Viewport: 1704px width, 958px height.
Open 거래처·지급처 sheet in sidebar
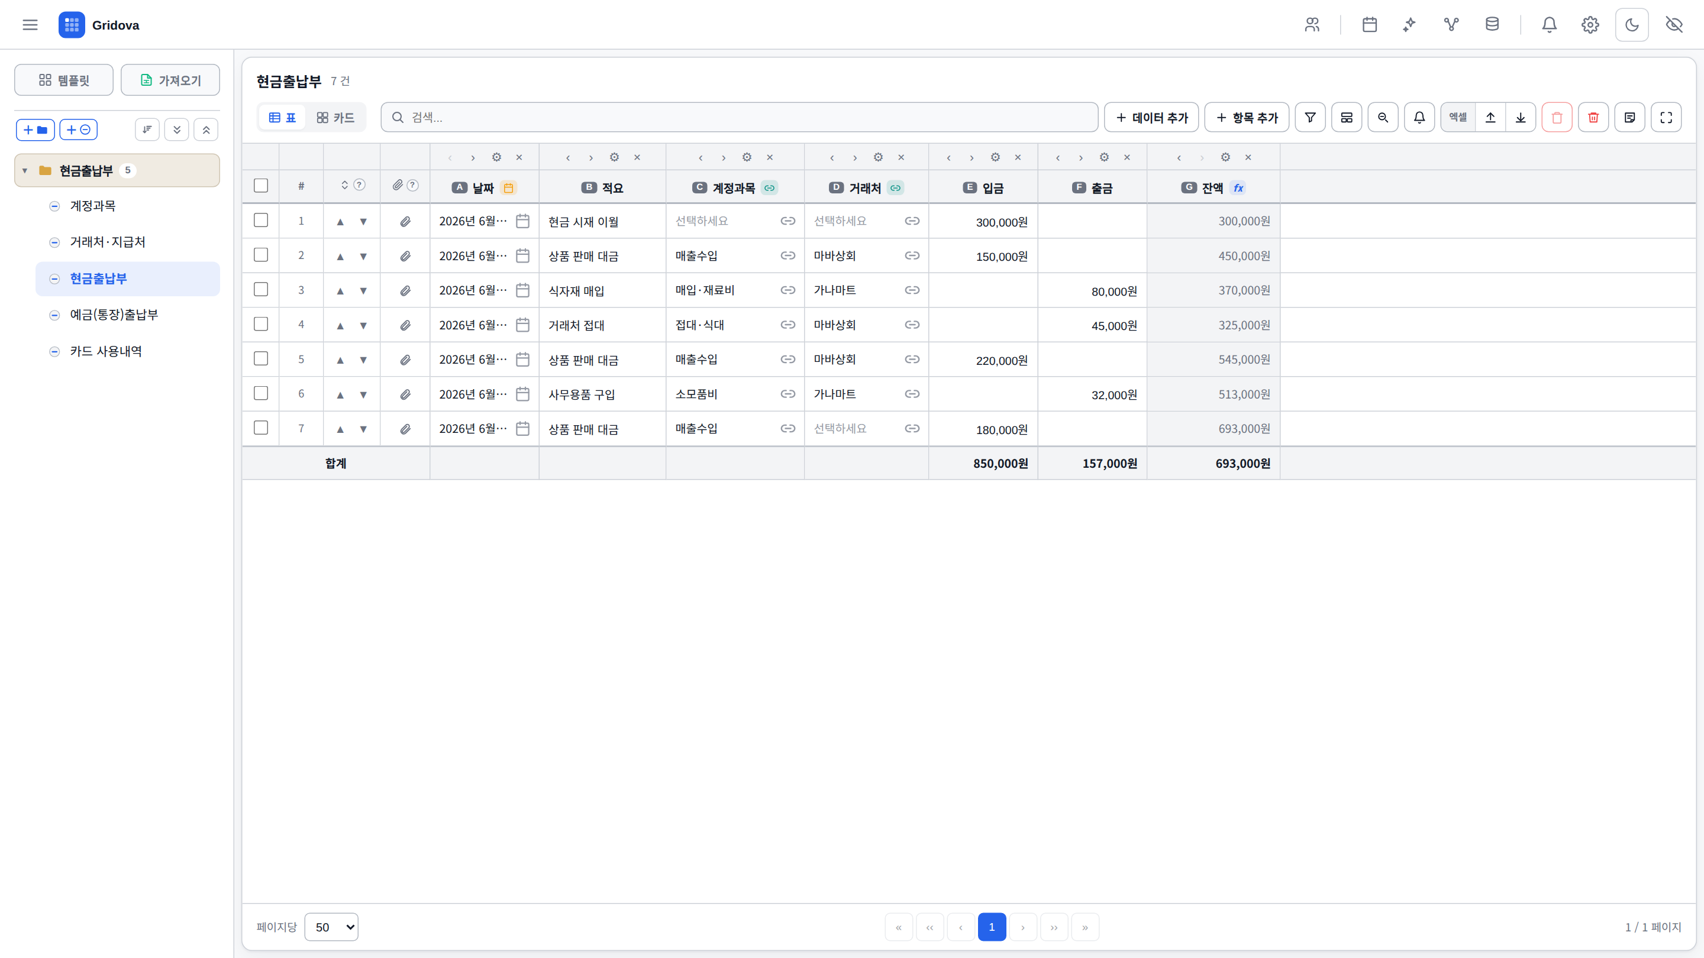click(128, 242)
